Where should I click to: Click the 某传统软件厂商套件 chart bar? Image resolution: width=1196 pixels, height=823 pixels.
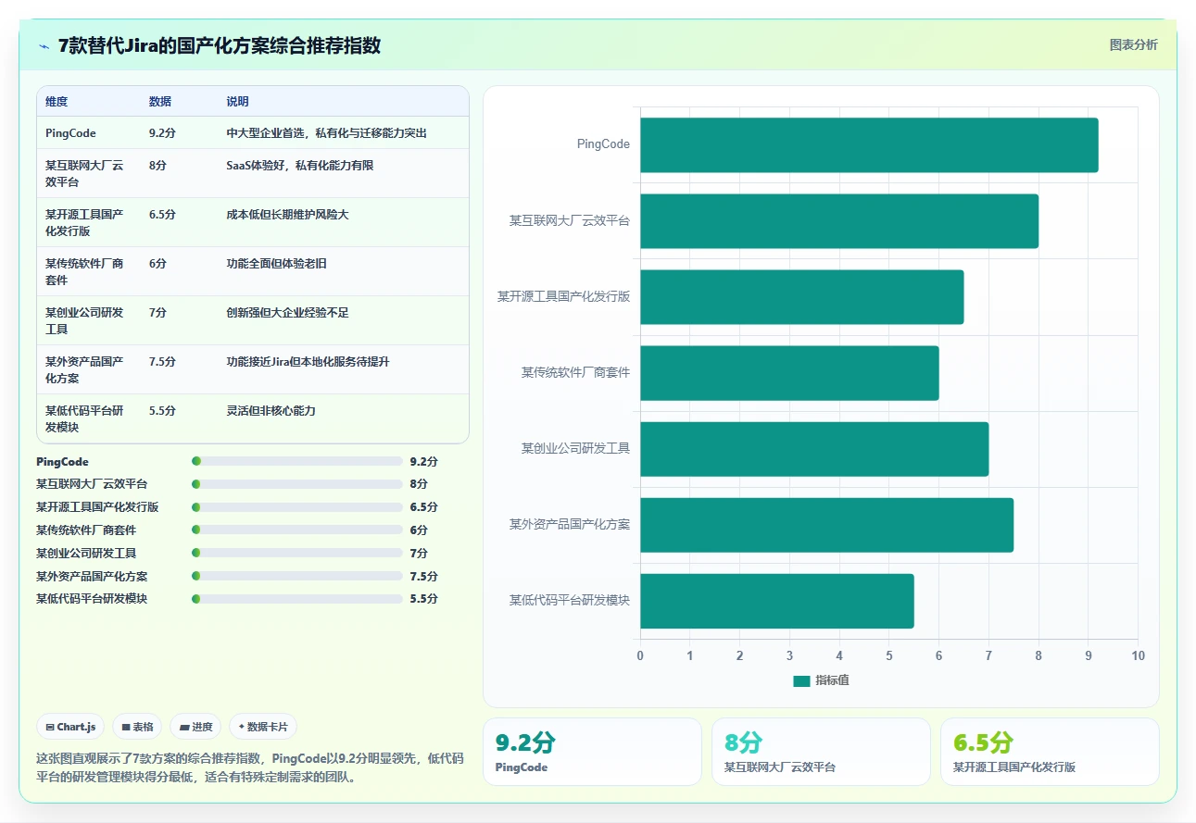tap(789, 373)
